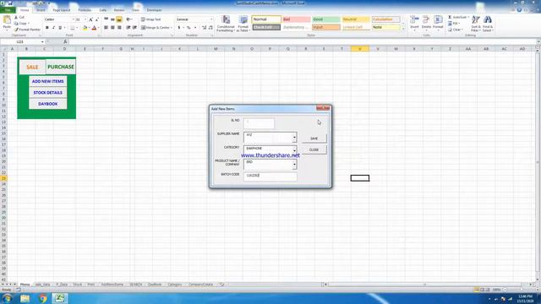
Task: Switch to the Page Layout tab
Action: [62, 10]
